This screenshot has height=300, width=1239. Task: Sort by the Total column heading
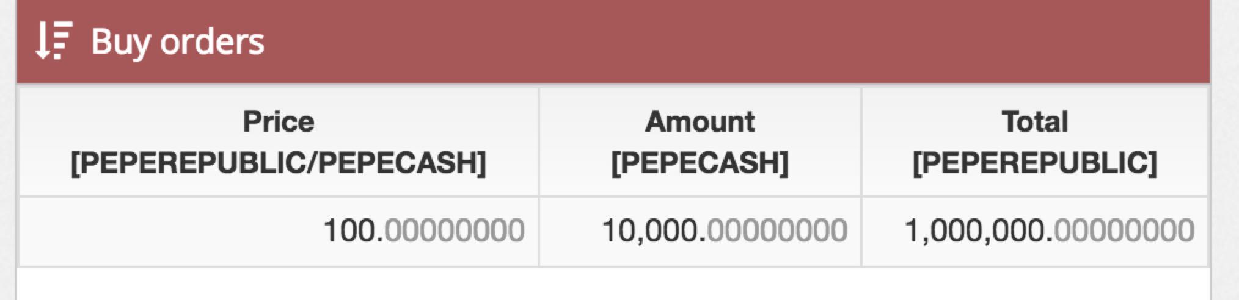1035,121
